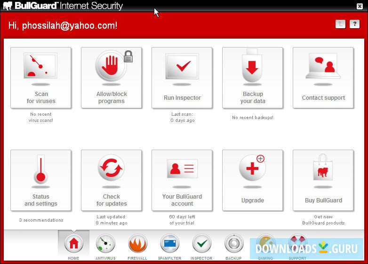Switch to the Home tab
This screenshot has height=264, width=368.
(74, 246)
